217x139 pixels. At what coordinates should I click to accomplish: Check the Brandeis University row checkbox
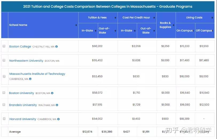4,105
